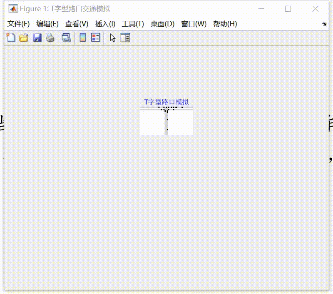Open the 工具(T) tools menu
This screenshot has width=333, height=294.
coord(132,24)
